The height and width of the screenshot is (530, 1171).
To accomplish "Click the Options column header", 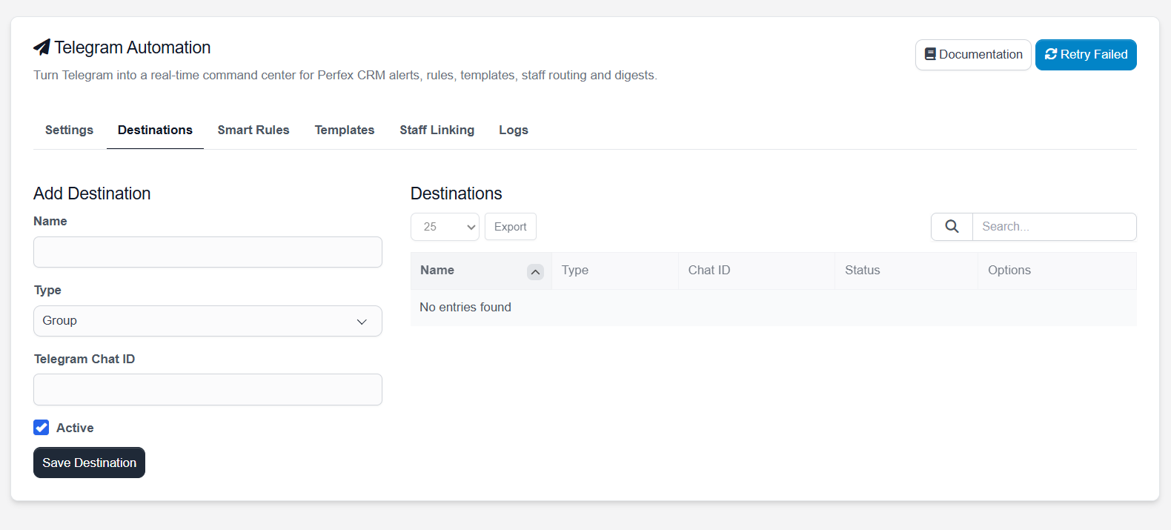I will point(1057,271).
